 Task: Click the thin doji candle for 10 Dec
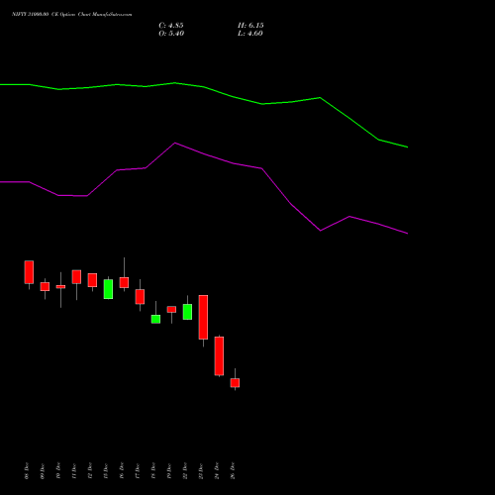tap(60, 287)
